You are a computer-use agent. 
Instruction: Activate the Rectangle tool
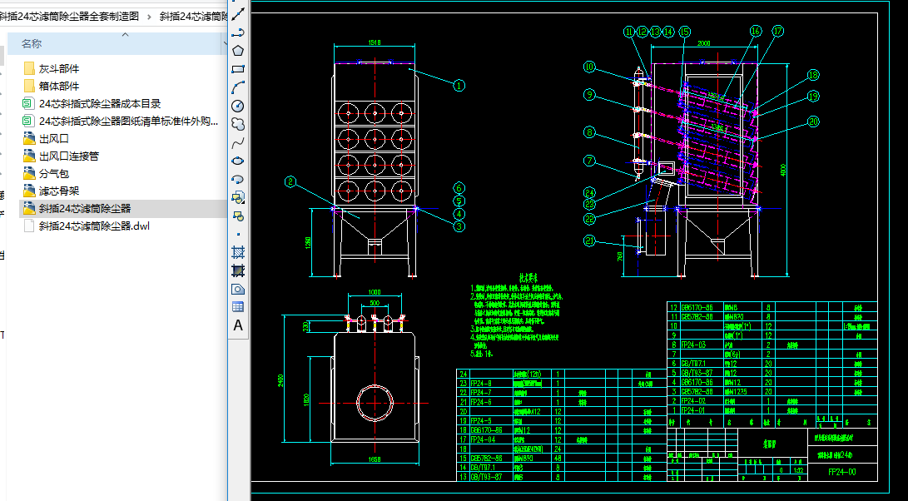click(x=238, y=68)
